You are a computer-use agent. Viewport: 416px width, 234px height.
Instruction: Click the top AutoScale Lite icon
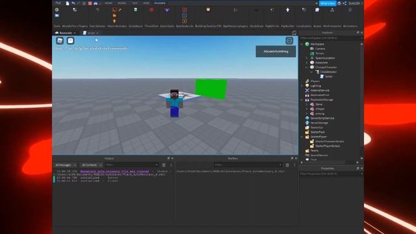pos(185,10)
